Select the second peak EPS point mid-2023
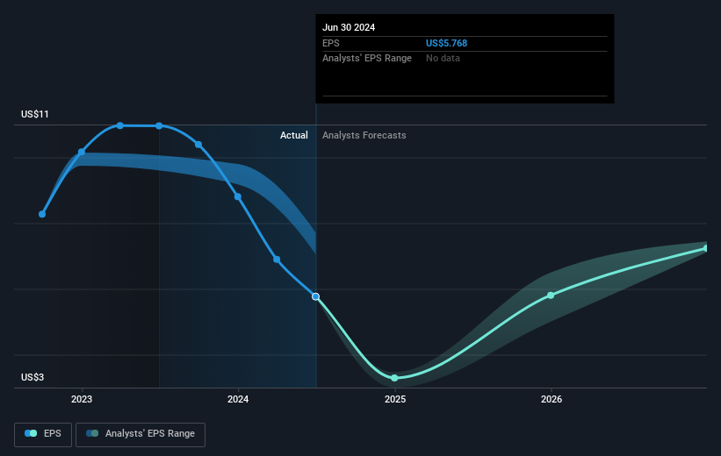The width and height of the screenshot is (721, 456). point(159,125)
